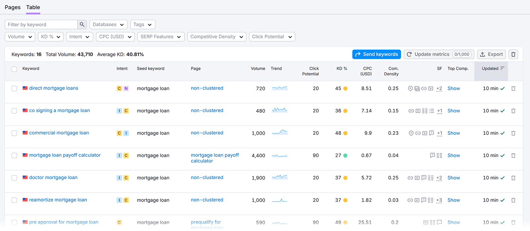Click the yellow KD dot for direct mortgage loans
The width and height of the screenshot is (530, 231).
[x=345, y=89]
